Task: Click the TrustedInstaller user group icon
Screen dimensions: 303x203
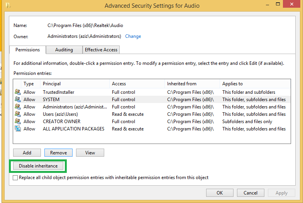Action: (18, 92)
